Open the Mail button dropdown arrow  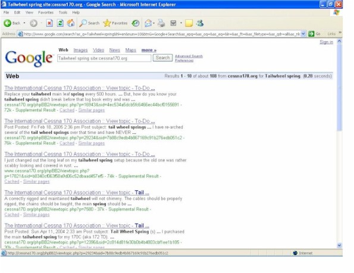click(153, 23)
